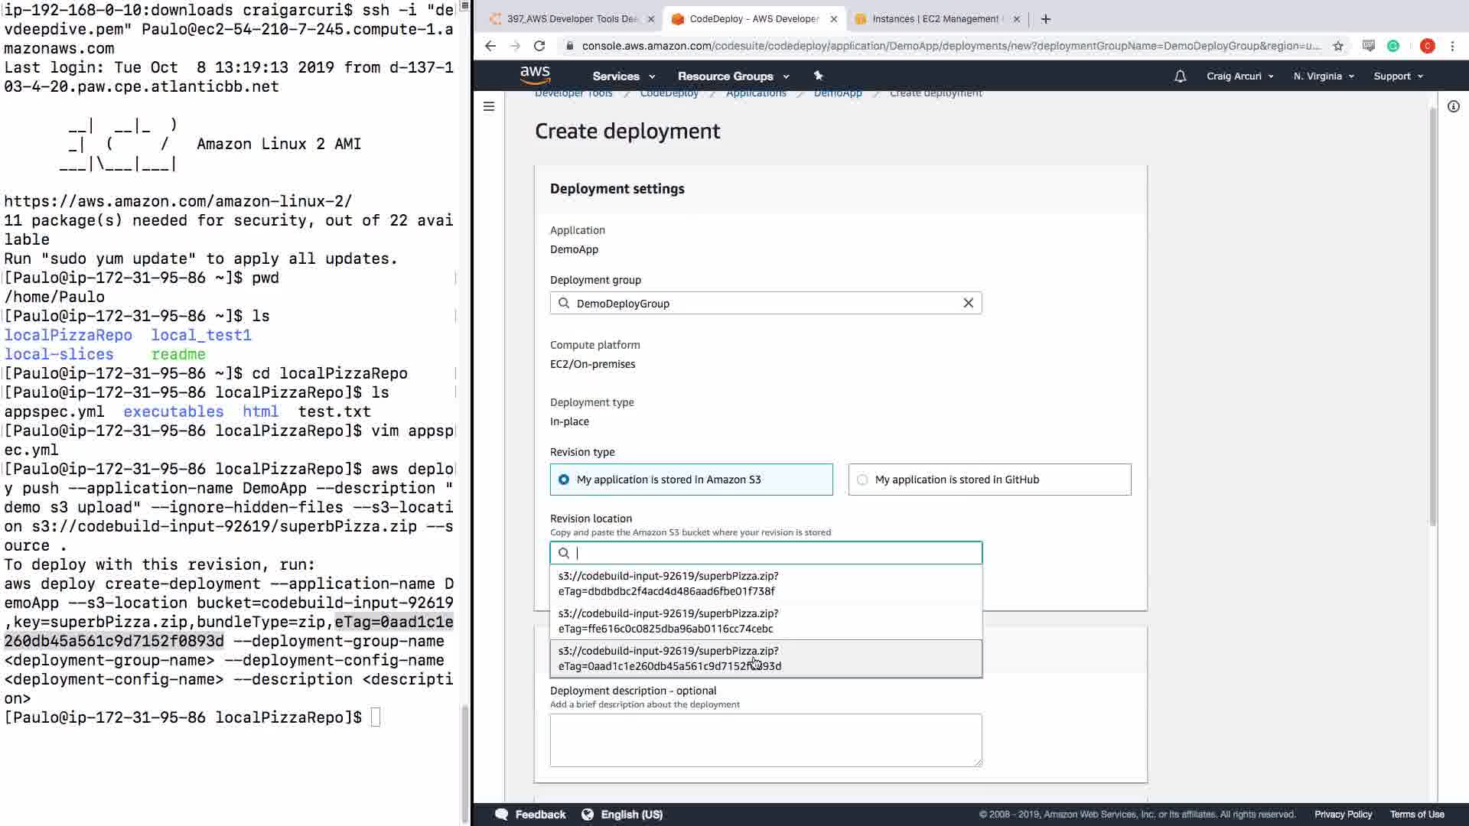Open the Privacy Policy link
The image size is (1469, 826).
pos(1343,815)
